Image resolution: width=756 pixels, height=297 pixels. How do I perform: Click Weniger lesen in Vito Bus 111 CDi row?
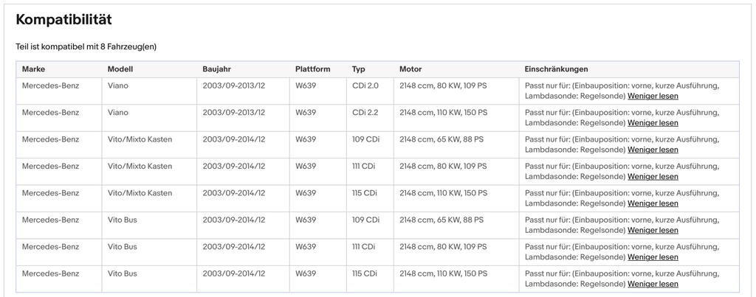[x=653, y=257]
